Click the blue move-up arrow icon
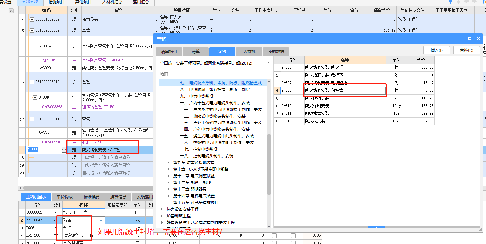The height and width of the screenshot is (244, 486). pyautogui.click(x=450, y=2)
